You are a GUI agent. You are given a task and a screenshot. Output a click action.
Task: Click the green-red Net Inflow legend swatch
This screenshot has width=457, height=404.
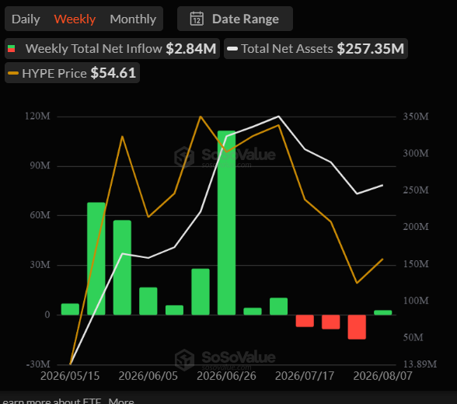12,49
